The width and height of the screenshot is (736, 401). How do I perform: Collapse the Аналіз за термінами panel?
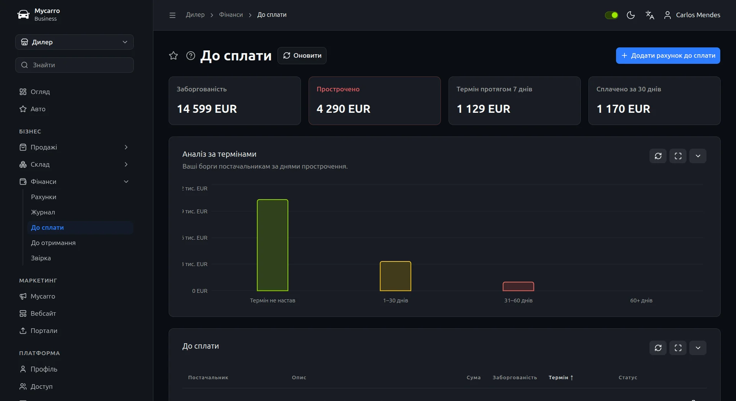[698, 156]
